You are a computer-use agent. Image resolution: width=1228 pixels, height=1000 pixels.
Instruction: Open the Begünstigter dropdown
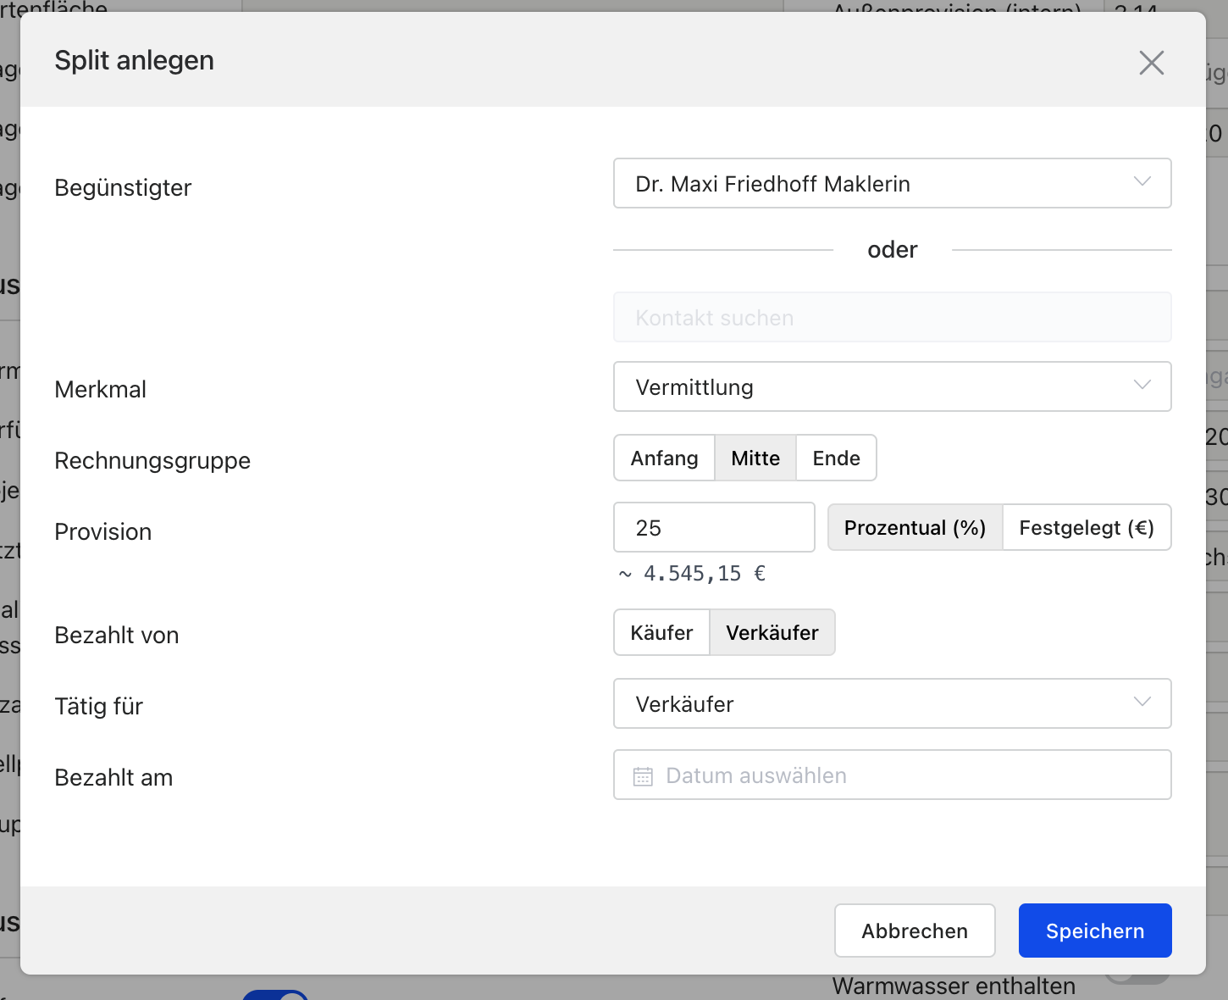[x=892, y=183]
